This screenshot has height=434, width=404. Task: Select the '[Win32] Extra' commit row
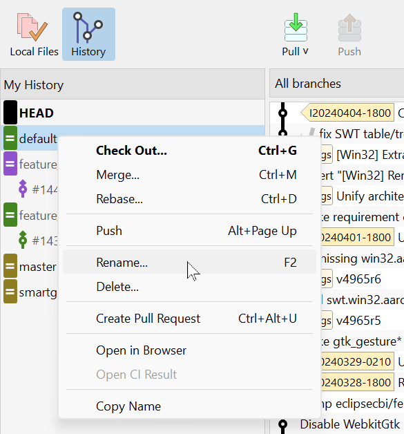370,155
